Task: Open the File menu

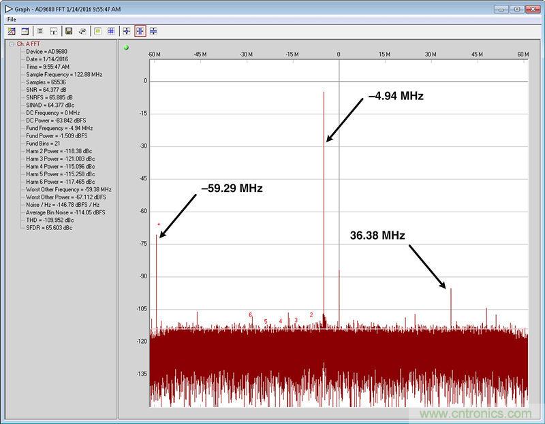Action: [12, 19]
